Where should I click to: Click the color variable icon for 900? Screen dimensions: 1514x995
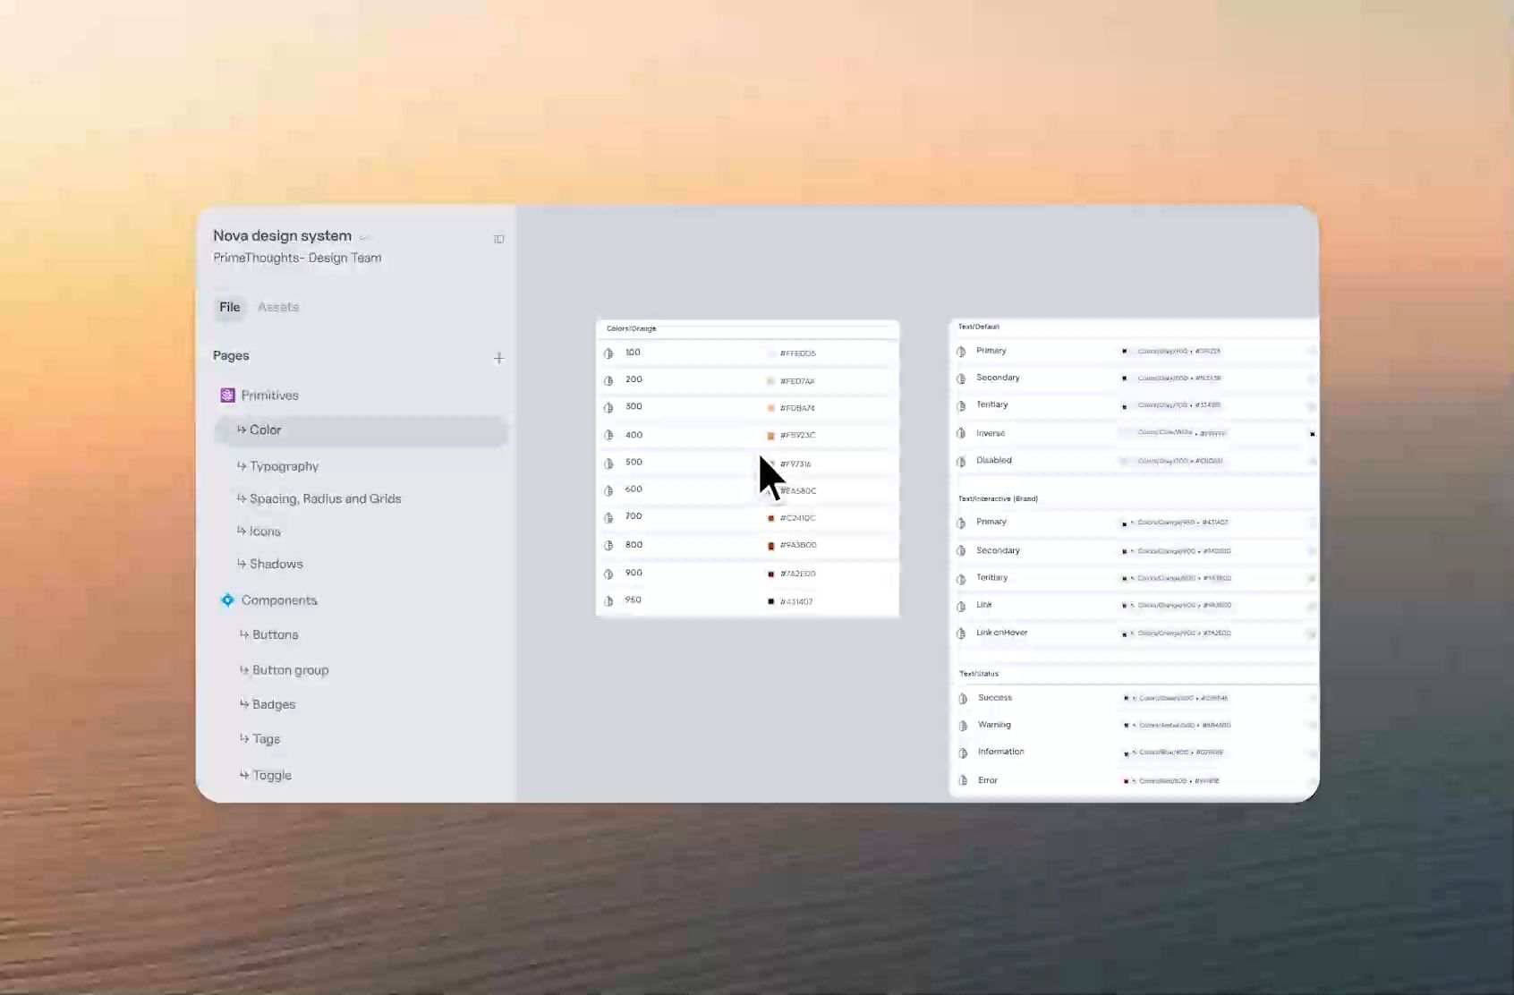tap(608, 574)
